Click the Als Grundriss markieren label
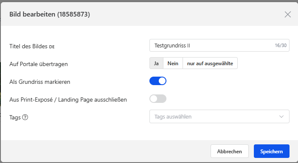Screen dimensions: 298x163 40,82
